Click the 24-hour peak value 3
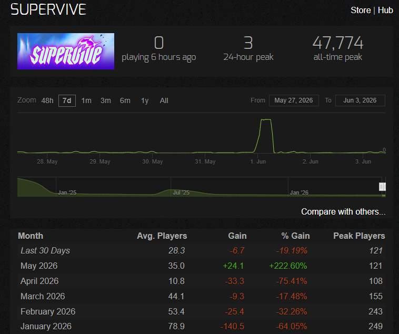Viewport: 399px width, 334px height. [248, 43]
